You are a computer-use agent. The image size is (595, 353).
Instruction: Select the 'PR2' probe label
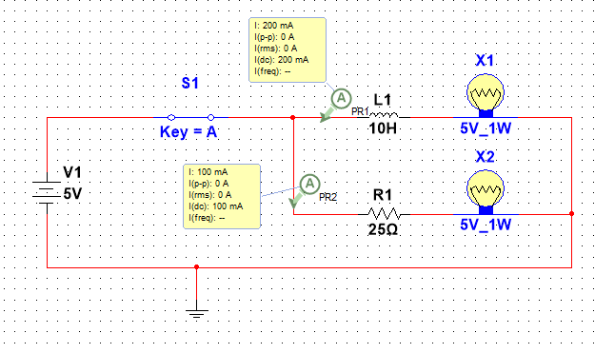pos(327,197)
